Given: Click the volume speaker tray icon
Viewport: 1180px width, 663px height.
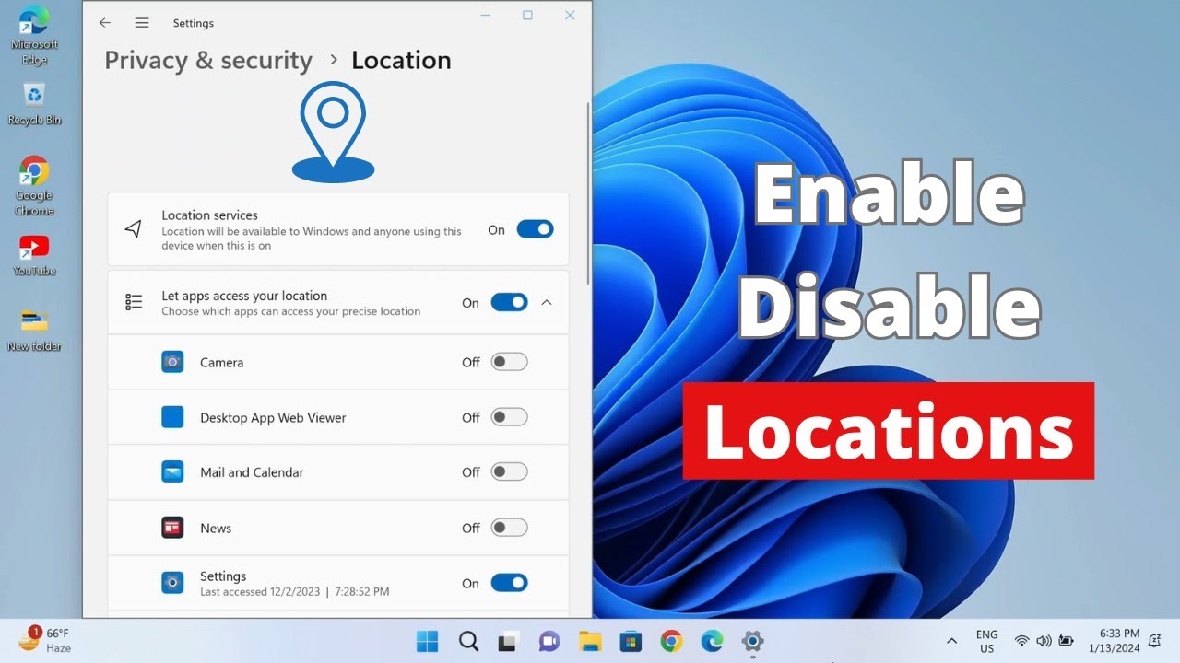Looking at the screenshot, I should pyautogui.click(x=1044, y=641).
